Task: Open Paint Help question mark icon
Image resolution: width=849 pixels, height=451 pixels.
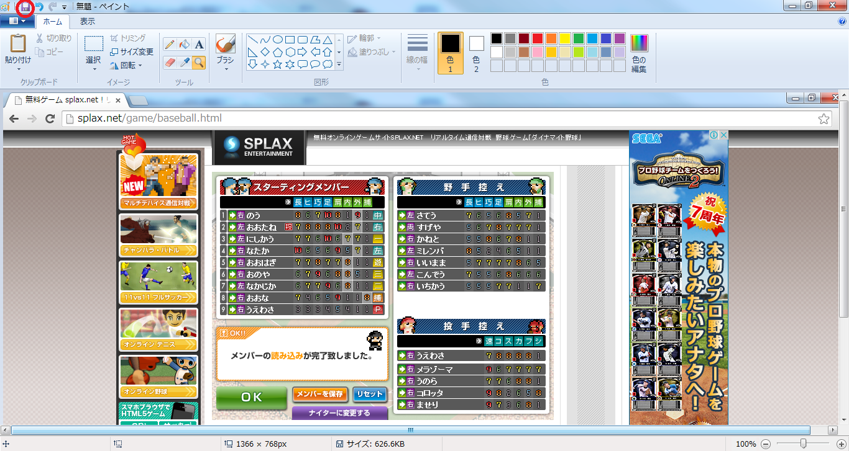Action: point(842,21)
